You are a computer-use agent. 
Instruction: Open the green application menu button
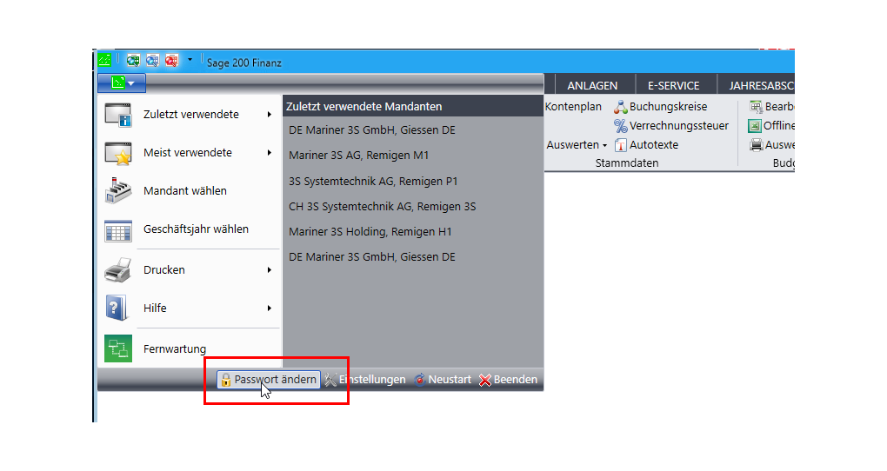(x=122, y=83)
